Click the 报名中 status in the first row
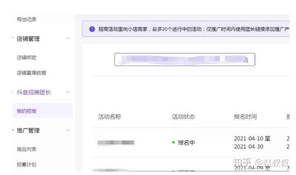 click(x=186, y=143)
